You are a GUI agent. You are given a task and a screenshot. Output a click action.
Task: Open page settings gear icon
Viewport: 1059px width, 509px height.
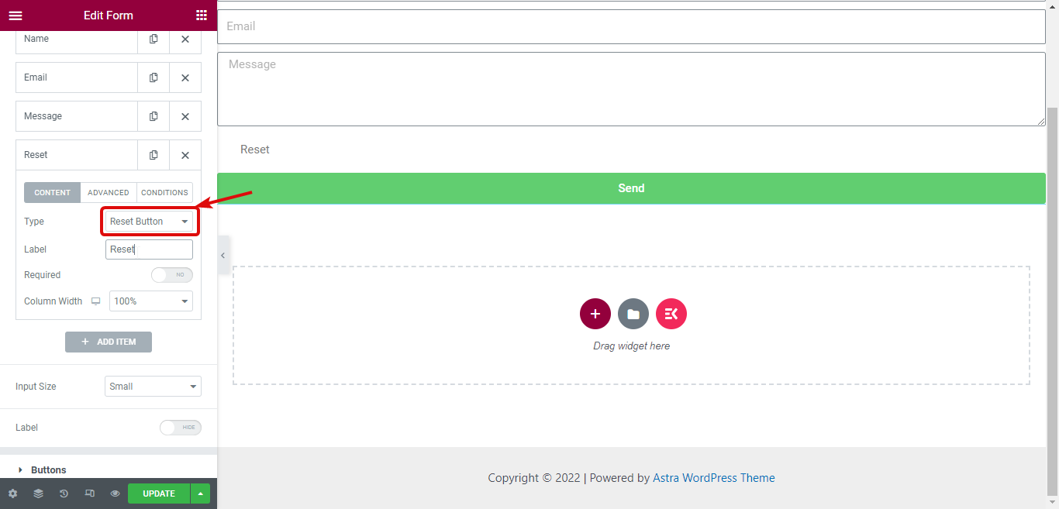12,494
